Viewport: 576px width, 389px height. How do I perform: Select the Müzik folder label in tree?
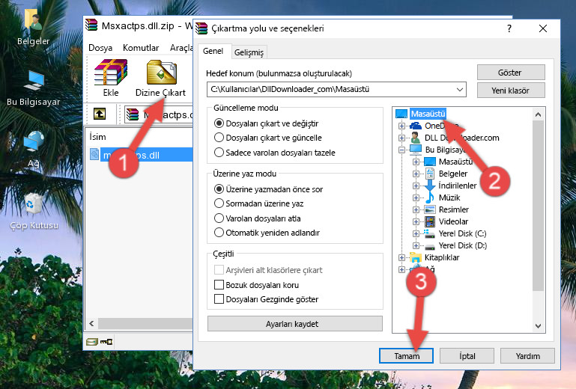click(449, 197)
